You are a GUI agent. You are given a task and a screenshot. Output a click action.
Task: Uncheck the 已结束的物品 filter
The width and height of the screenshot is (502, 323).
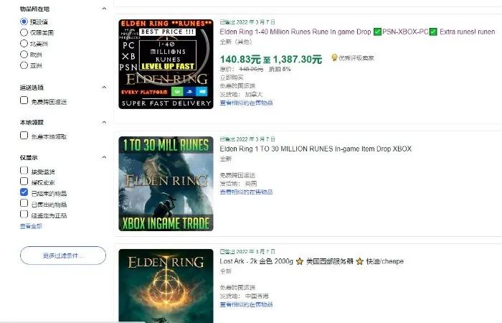(24, 192)
